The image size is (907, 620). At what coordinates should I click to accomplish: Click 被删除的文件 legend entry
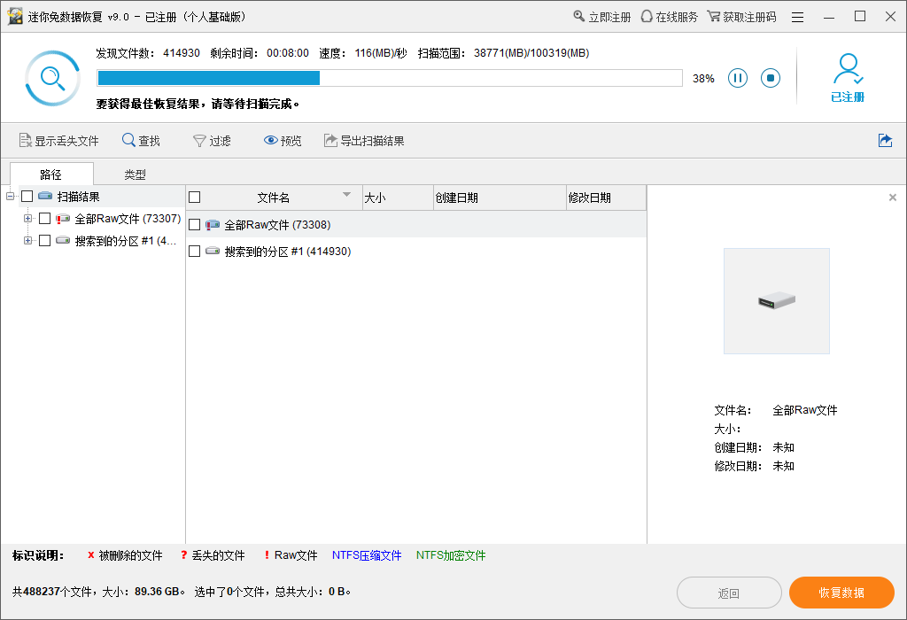125,555
